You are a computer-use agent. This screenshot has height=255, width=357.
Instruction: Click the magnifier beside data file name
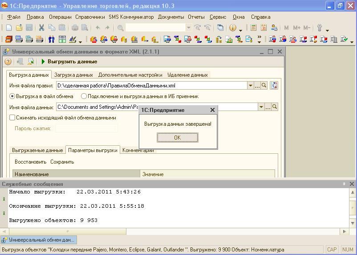[x=275, y=107]
